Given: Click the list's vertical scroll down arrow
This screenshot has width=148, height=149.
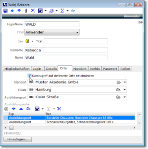Looking at the screenshot, I should pos(139,123).
